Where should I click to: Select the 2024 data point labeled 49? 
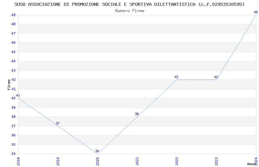point(256,15)
